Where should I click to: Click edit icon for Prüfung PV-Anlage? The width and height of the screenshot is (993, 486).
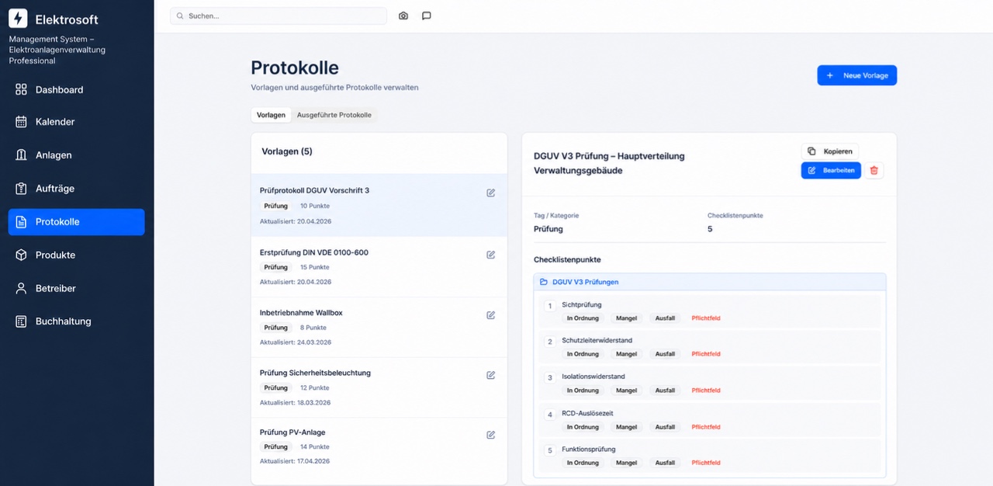(x=491, y=435)
